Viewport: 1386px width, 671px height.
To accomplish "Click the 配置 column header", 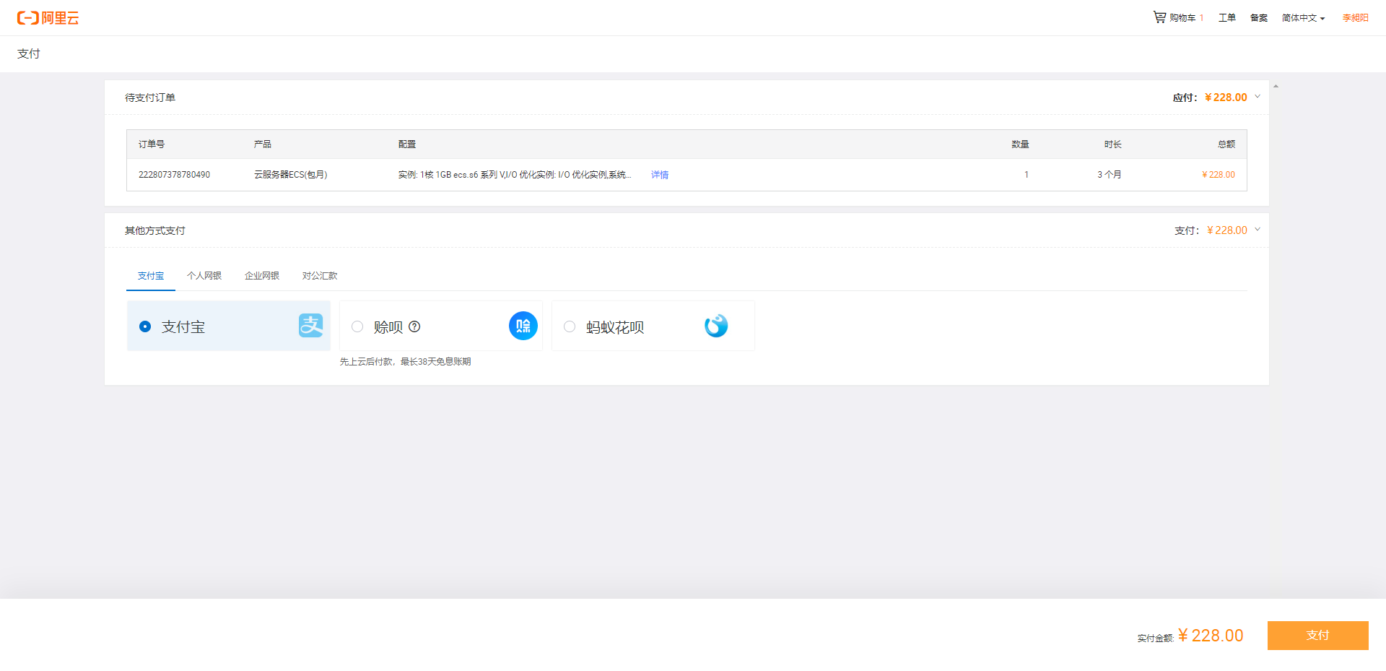I will pos(407,144).
